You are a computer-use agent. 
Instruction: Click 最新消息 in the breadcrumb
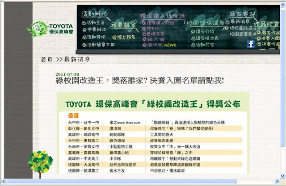tap(77, 59)
